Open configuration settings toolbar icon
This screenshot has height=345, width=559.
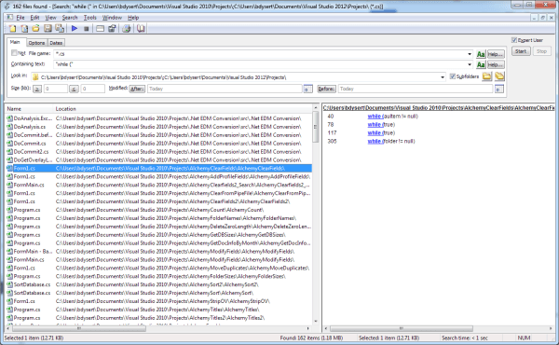(x=112, y=29)
